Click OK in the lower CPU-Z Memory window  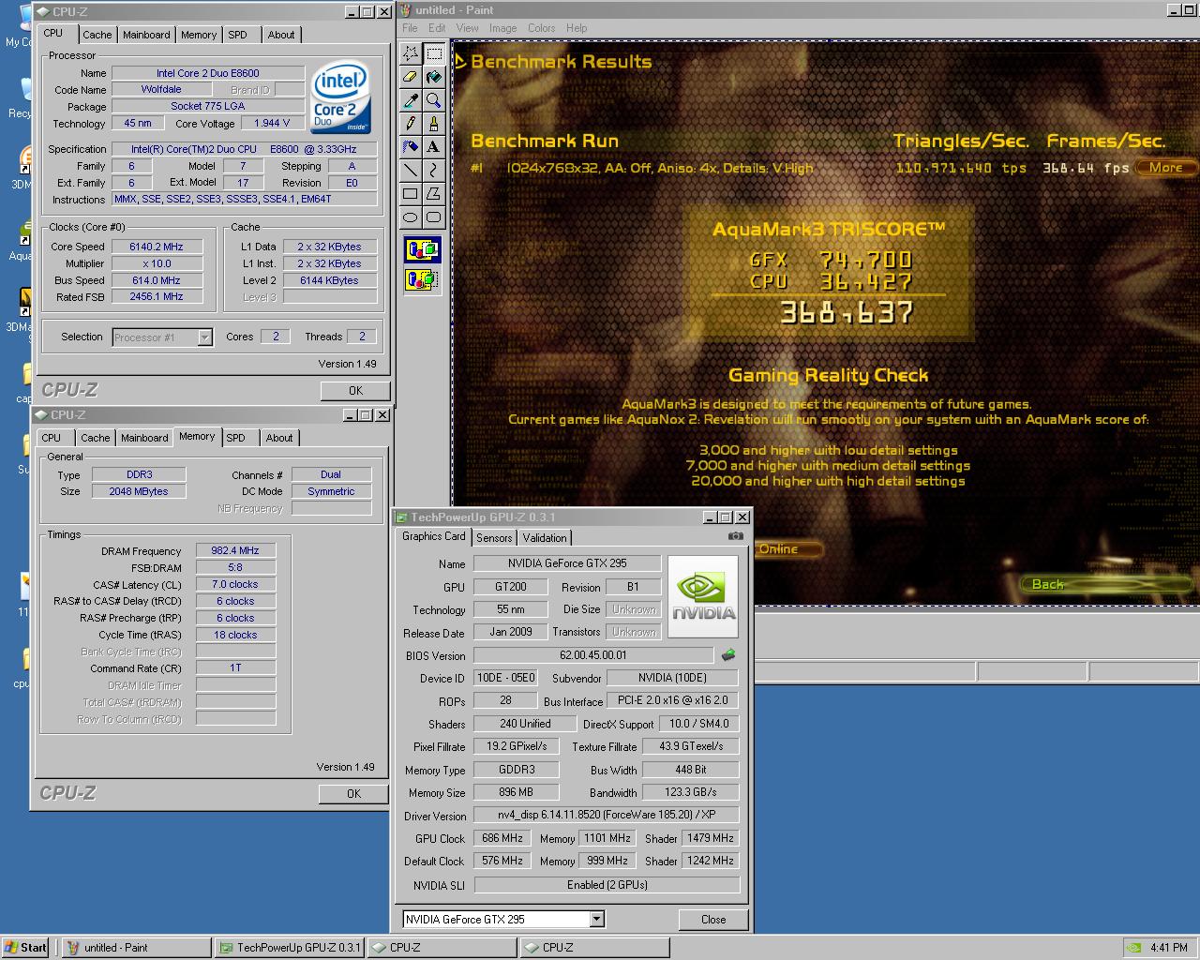[353, 793]
